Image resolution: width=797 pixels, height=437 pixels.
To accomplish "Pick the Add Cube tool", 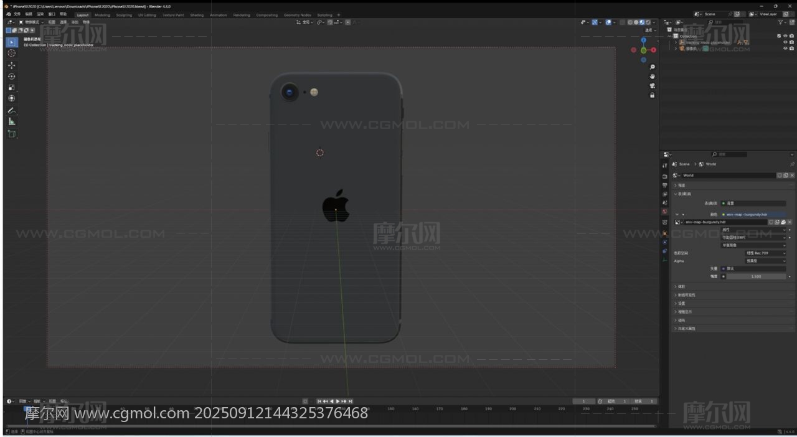I will pos(12,134).
